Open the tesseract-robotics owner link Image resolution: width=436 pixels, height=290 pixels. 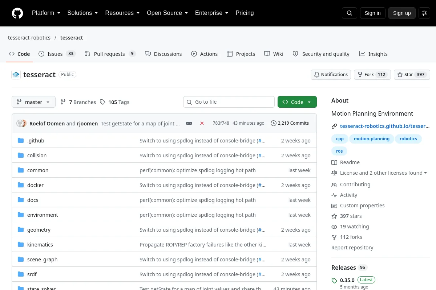coord(29,38)
